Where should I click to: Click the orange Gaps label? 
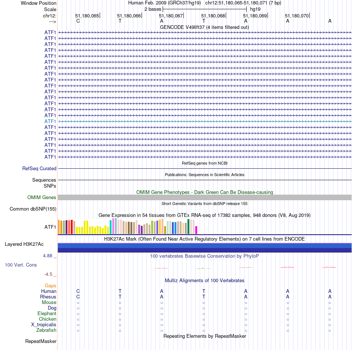tap(50, 286)
